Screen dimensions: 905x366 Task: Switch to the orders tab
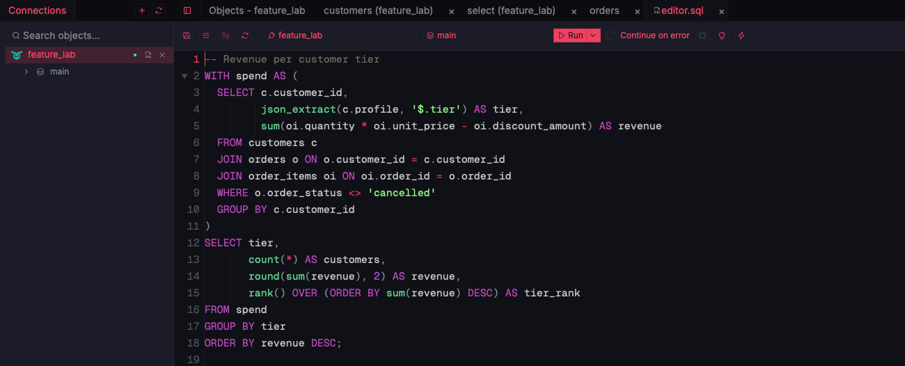(x=604, y=10)
